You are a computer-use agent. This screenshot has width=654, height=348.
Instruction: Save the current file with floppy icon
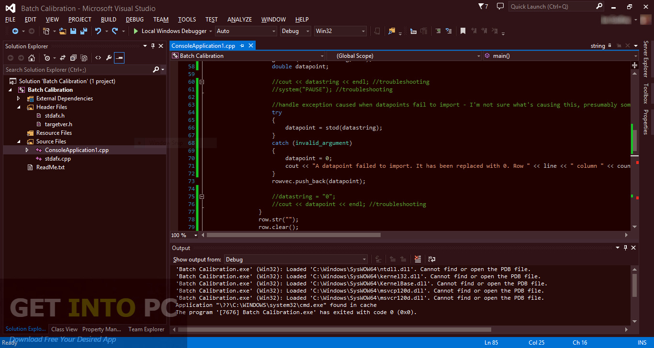[x=73, y=31]
